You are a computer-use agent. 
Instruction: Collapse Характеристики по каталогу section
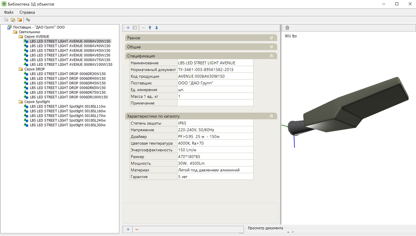271,116
